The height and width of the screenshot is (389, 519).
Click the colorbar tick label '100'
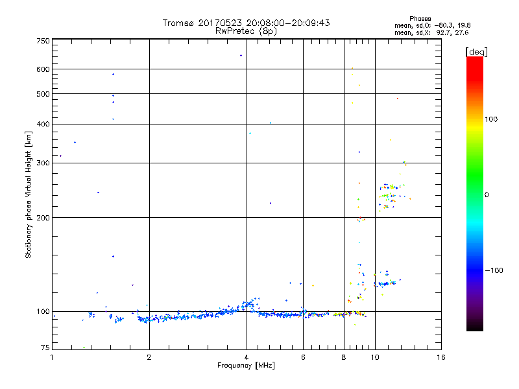pyautogui.click(x=491, y=119)
